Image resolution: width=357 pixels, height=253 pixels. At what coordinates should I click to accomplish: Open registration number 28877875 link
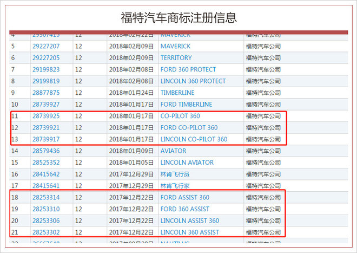(x=46, y=93)
